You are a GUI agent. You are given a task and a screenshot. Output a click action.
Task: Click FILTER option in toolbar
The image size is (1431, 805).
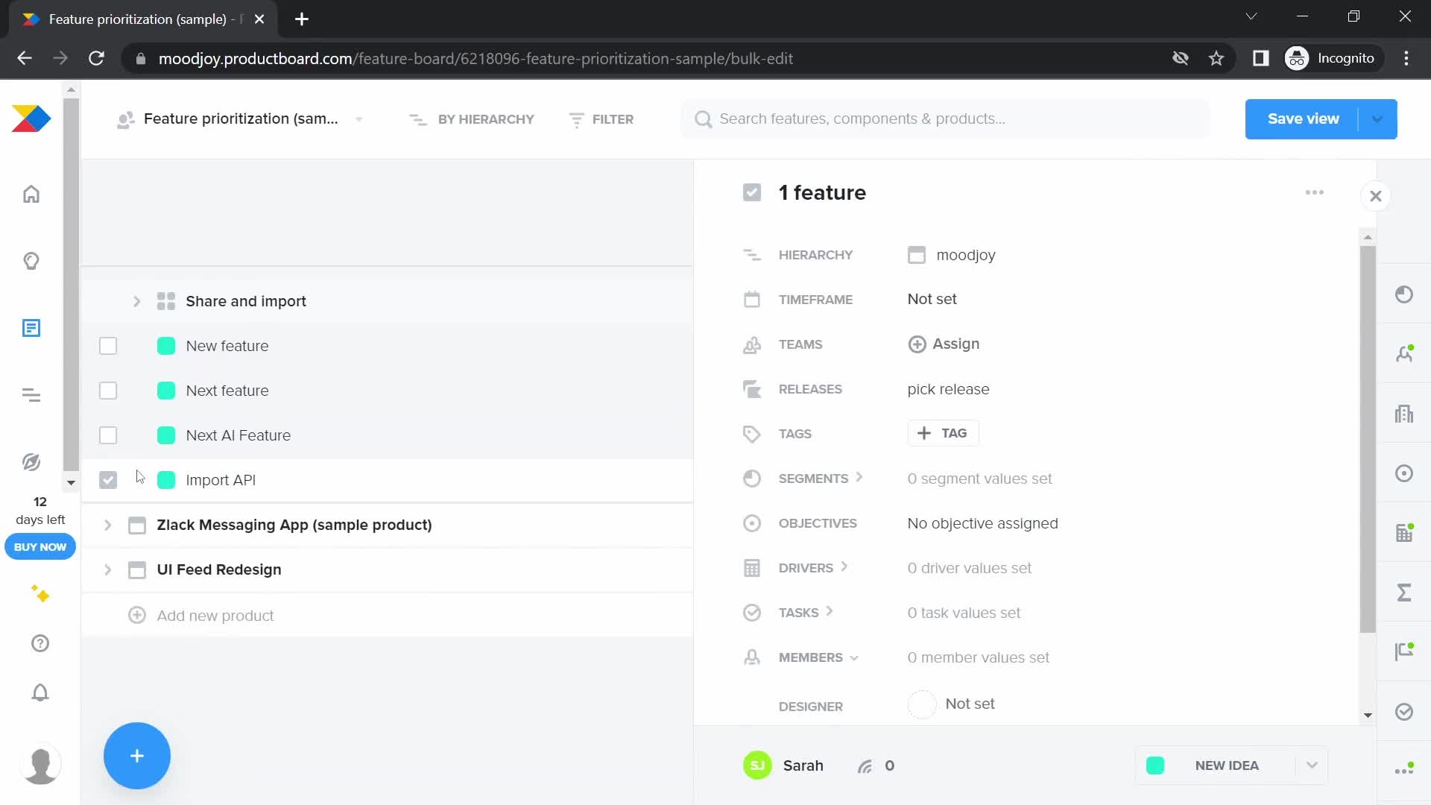coord(602,118)
